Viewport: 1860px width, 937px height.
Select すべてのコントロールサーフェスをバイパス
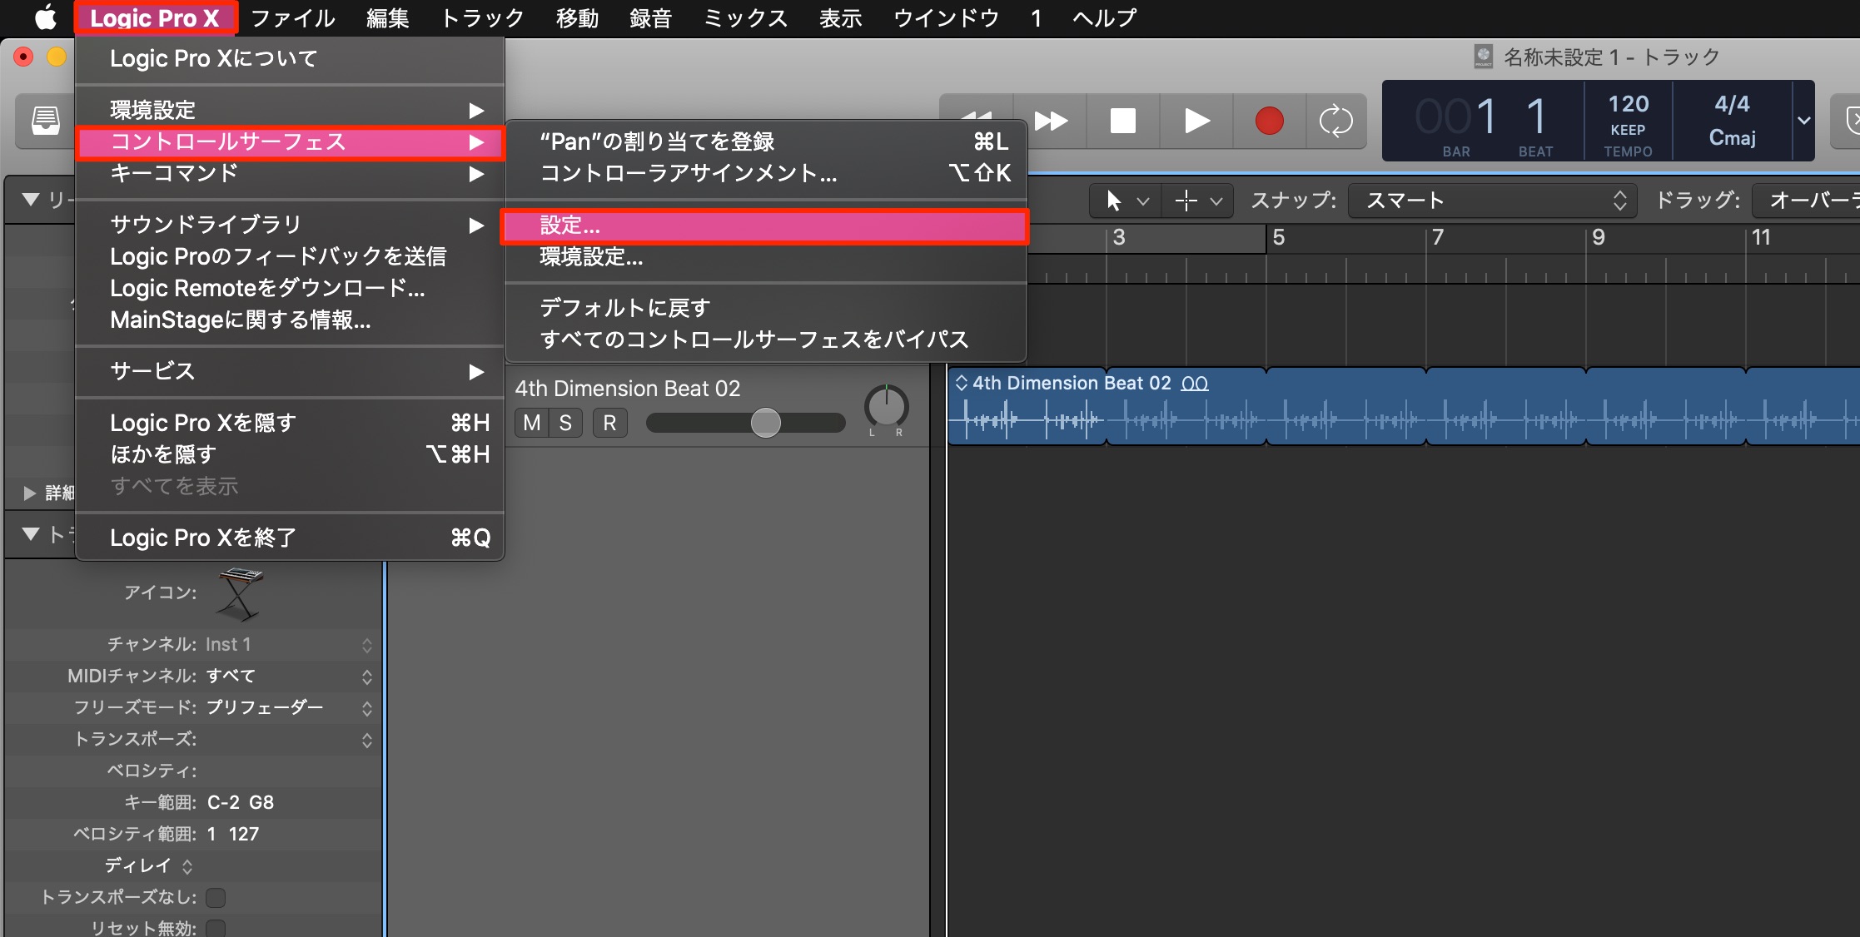point(766,340)
